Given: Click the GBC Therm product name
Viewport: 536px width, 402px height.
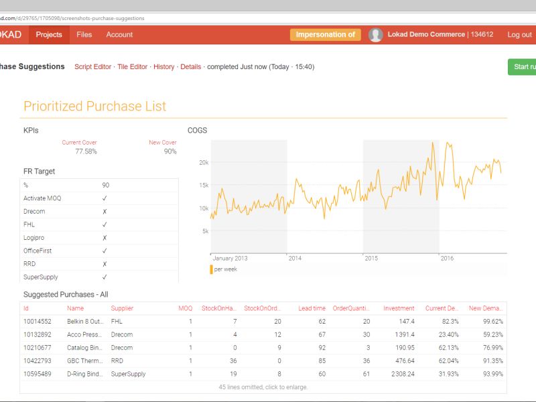Looking at the screenshot, I should pos(85,361).
